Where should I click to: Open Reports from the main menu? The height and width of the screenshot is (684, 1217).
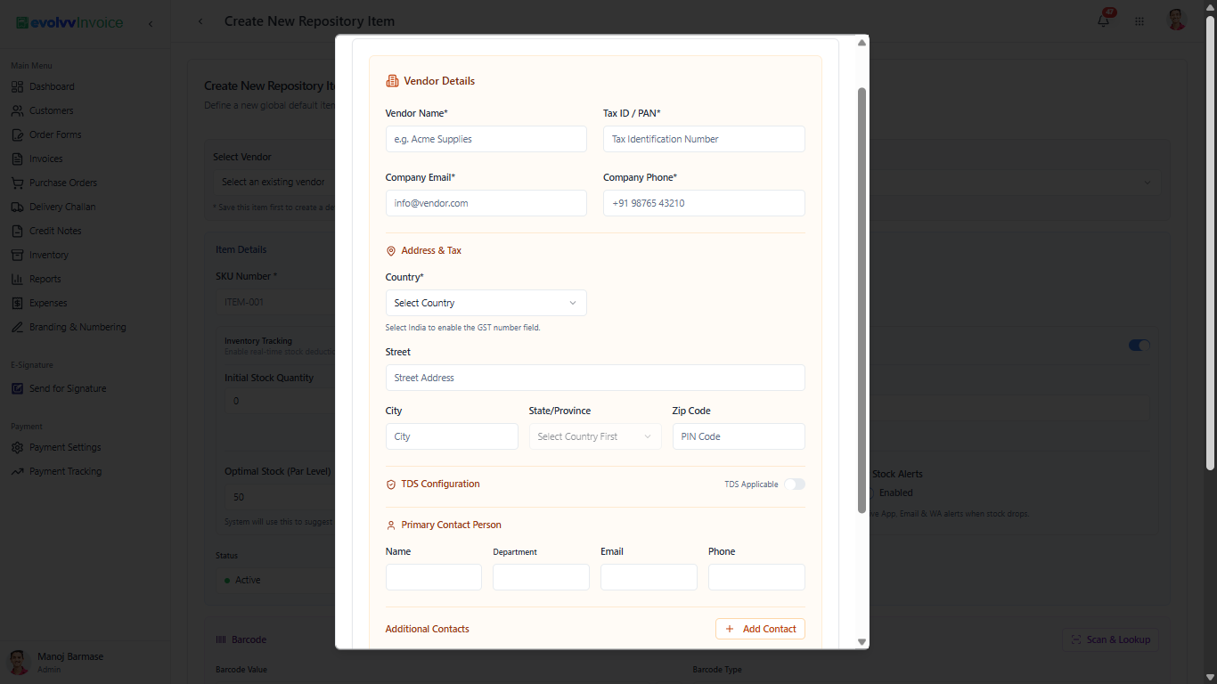[x=45, y=279]
